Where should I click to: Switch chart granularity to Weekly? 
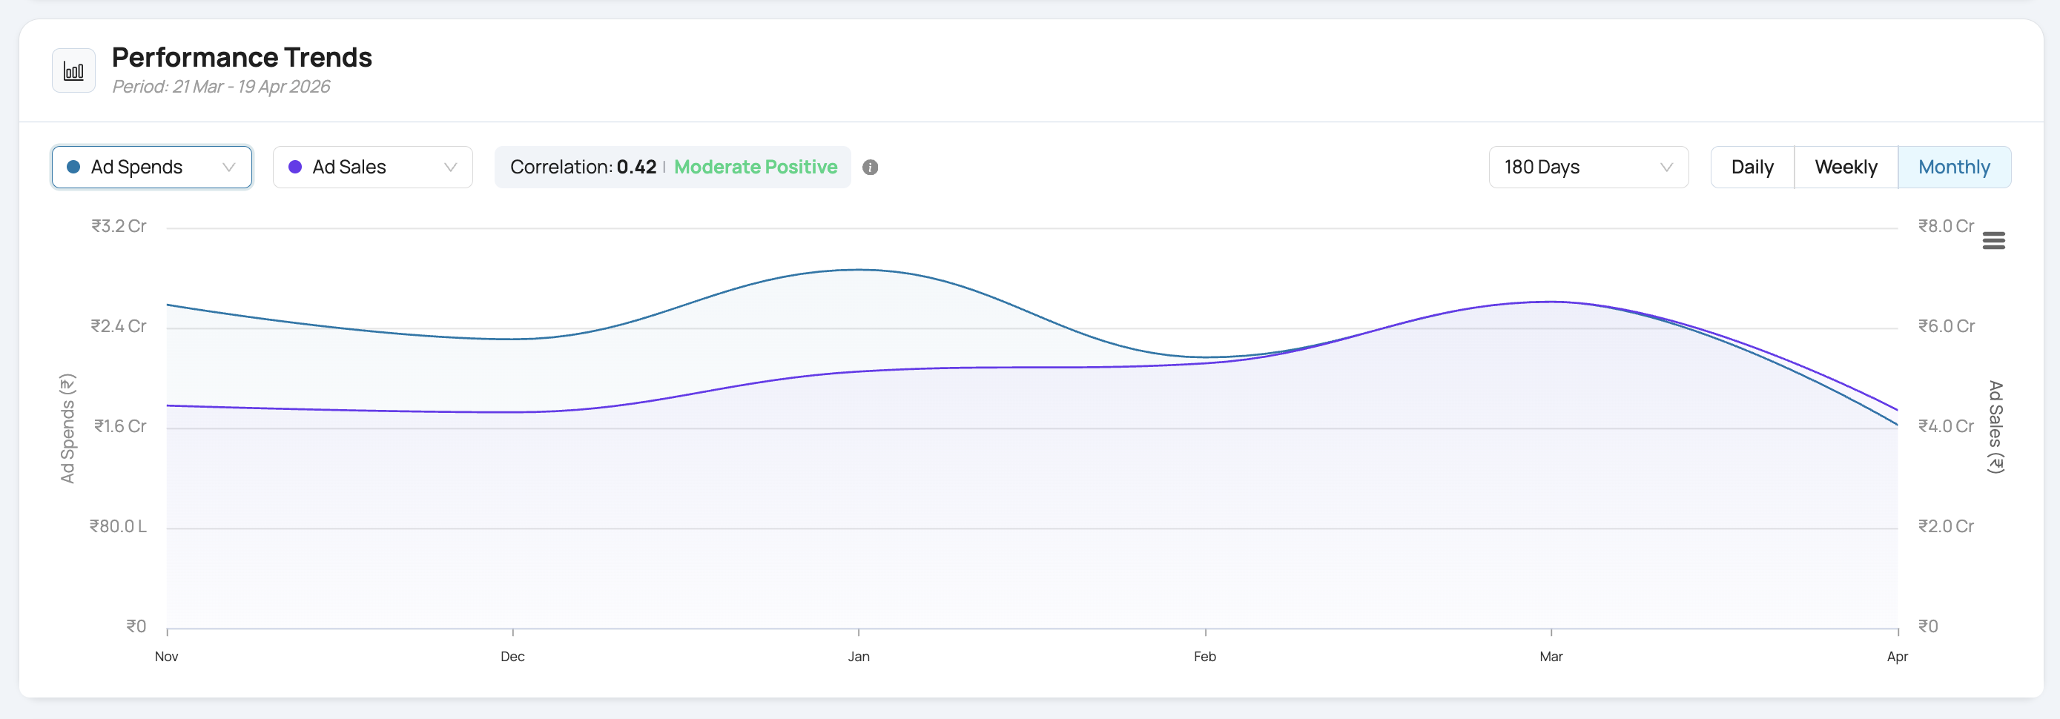pyautogui.click(x=1846, y=168)
